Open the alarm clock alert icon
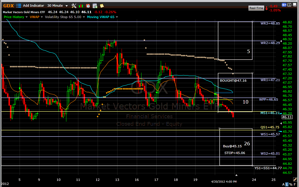 [88, 6]
